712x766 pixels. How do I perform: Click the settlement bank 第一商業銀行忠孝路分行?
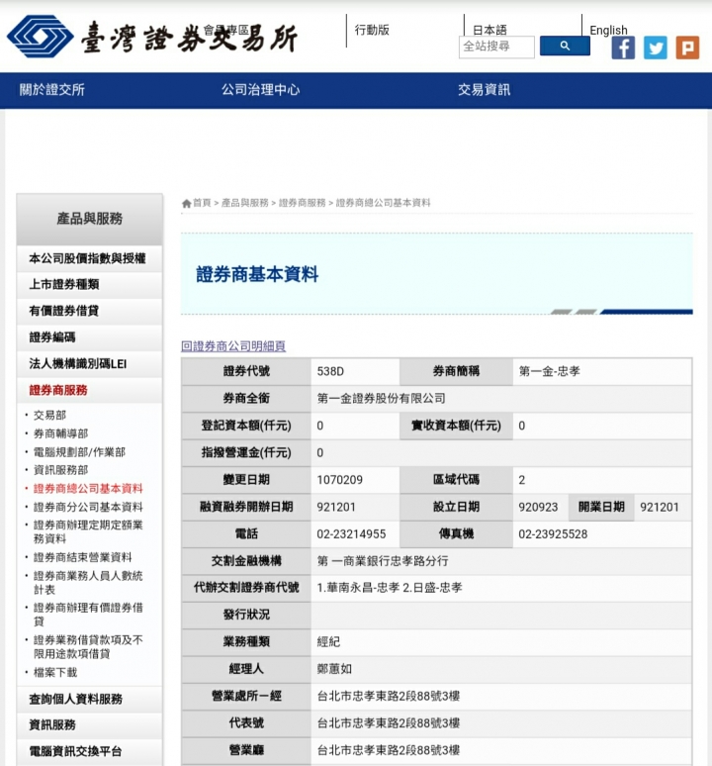[383, 561]
